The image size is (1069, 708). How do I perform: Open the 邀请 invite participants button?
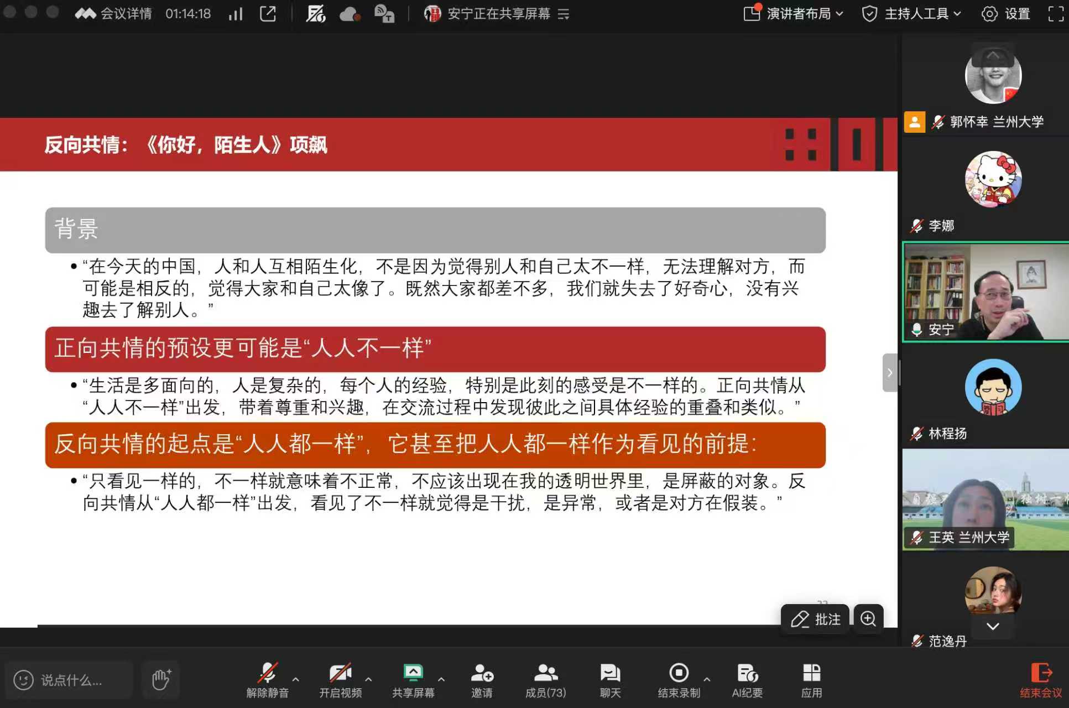click(482, 680)
